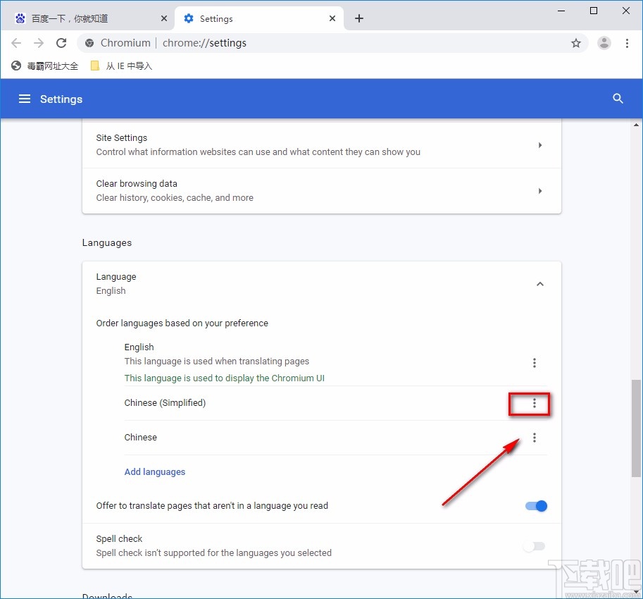Open a new tab with plus
Image resolution: width=643 pixels, height=599 pixels.
358,18
